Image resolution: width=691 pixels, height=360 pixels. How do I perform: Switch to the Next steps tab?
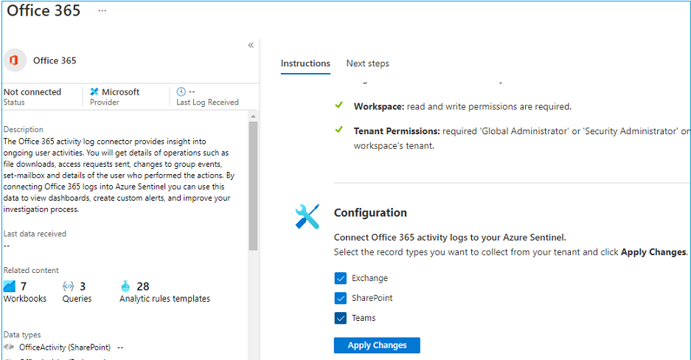pyautogui.click(x=367, y=63)
